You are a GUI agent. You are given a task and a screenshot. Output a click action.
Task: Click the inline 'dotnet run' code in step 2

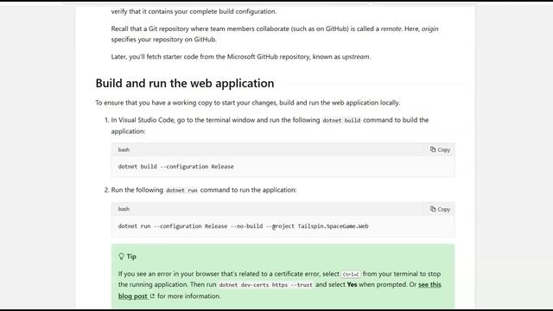pos(181,190)
